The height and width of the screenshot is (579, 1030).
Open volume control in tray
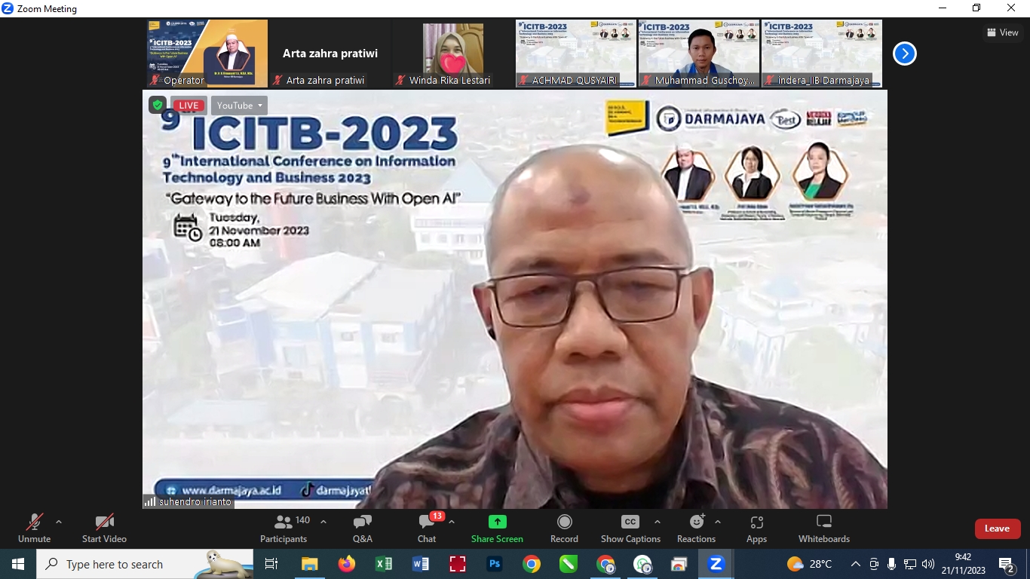(928, 564)
